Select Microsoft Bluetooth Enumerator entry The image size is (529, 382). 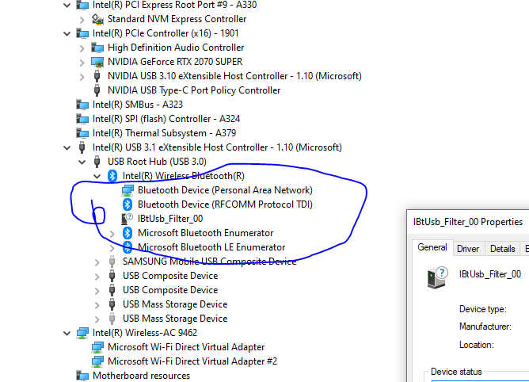coord(205,233)
